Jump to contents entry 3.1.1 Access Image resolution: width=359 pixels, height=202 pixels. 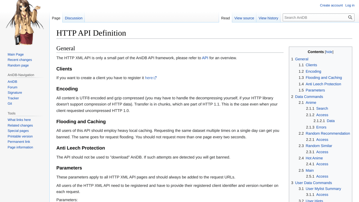click(x=317, y=195)
